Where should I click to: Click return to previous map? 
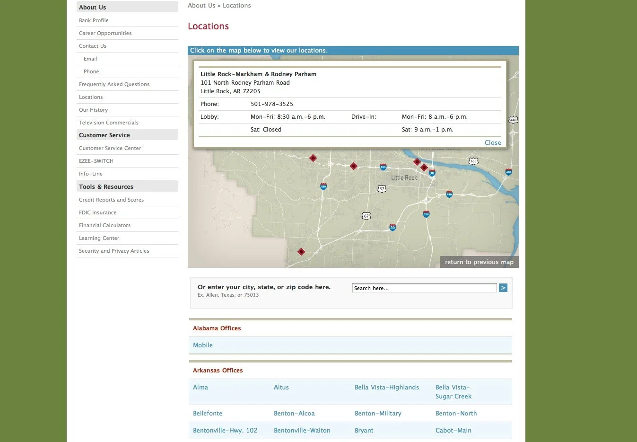(x=479, y=262)
